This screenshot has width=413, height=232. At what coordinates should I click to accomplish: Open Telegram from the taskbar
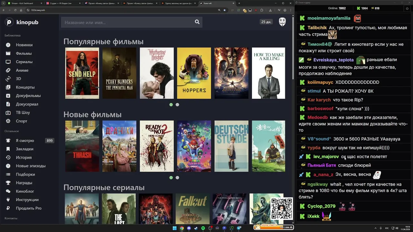[239, 228]
